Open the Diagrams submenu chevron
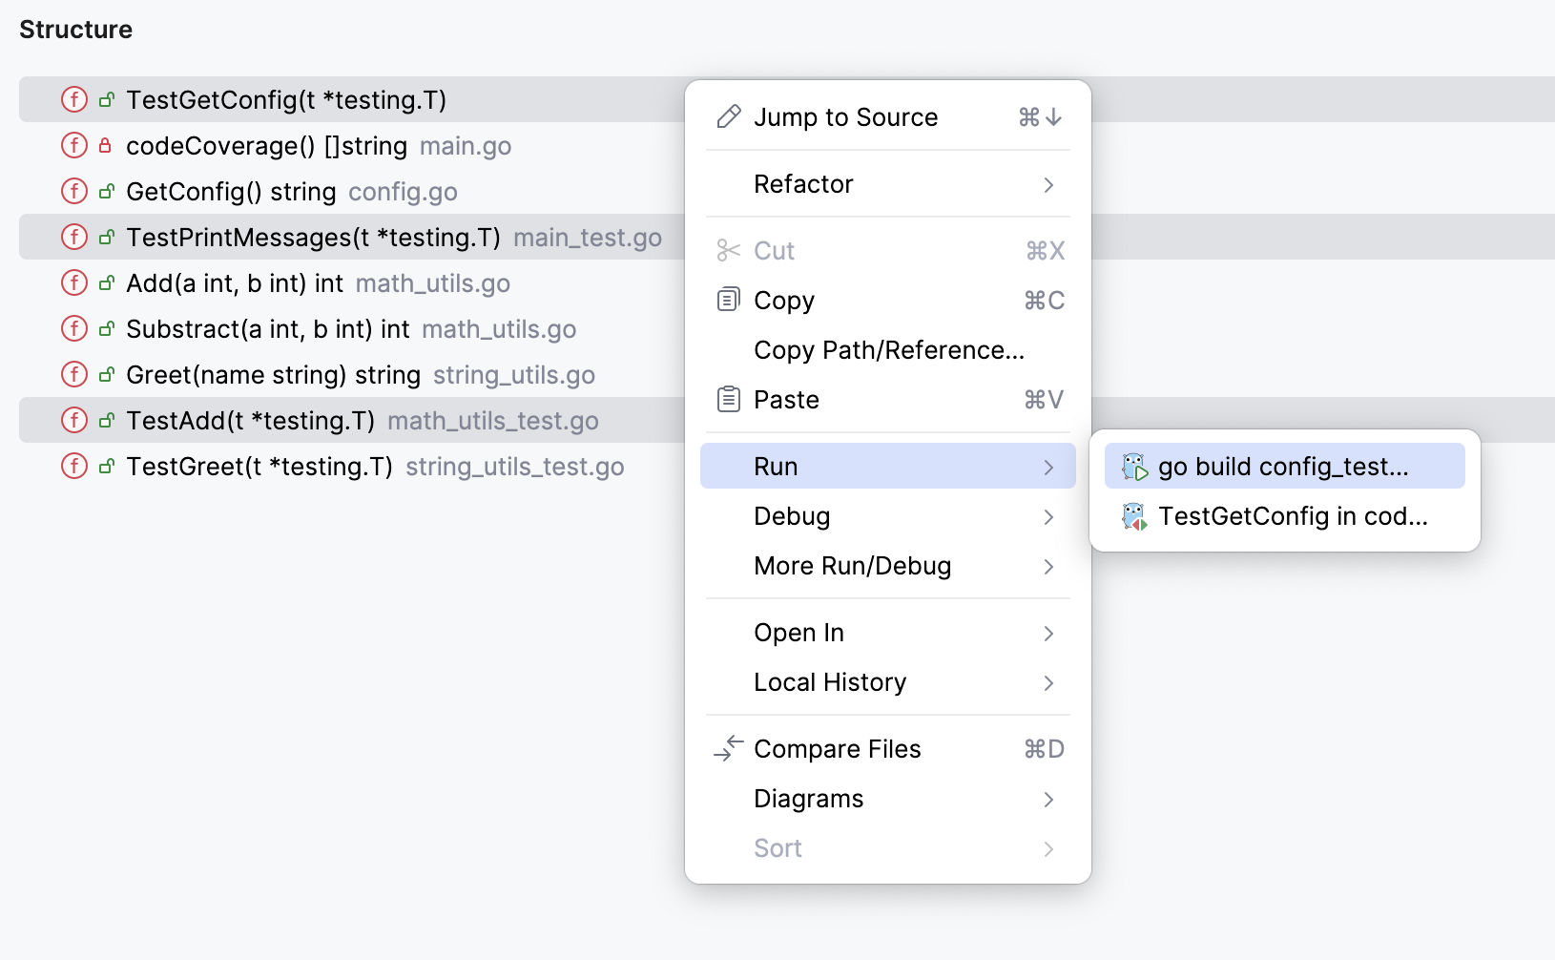The image size is (1555, 960). (x=1048, y=800)
